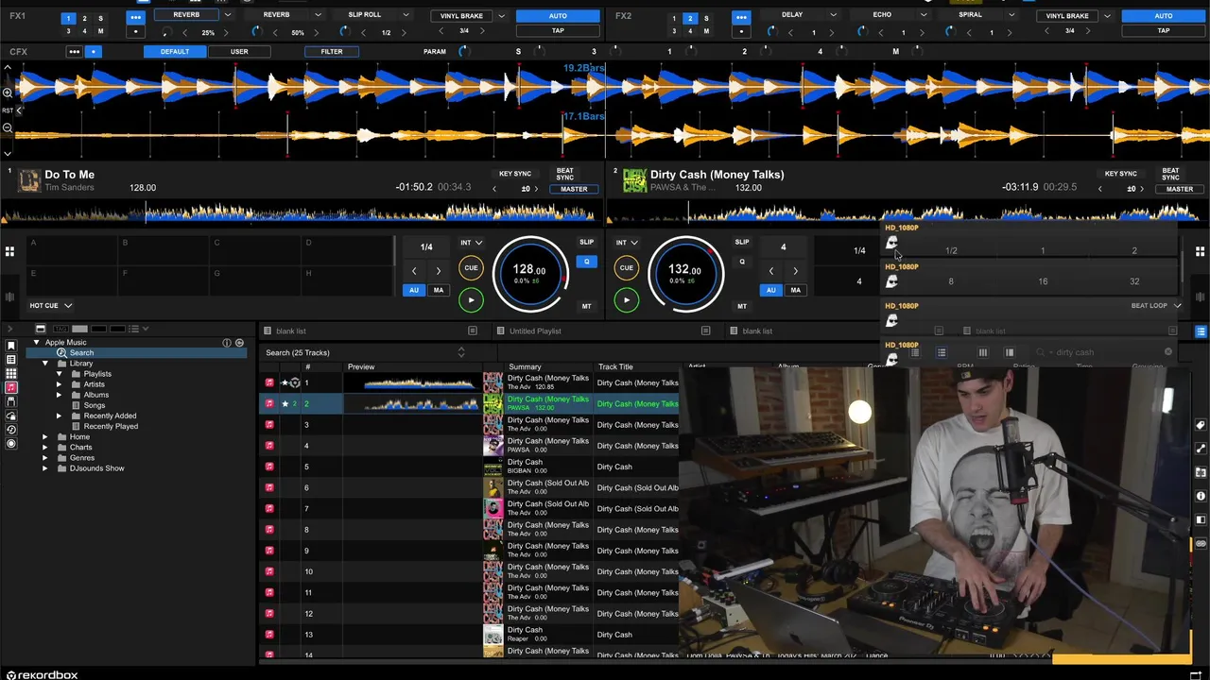The width and height of the screenshot is (1210, 680).
Task: Zoom out waveform with magnifier minus
Action: (7, 127)
